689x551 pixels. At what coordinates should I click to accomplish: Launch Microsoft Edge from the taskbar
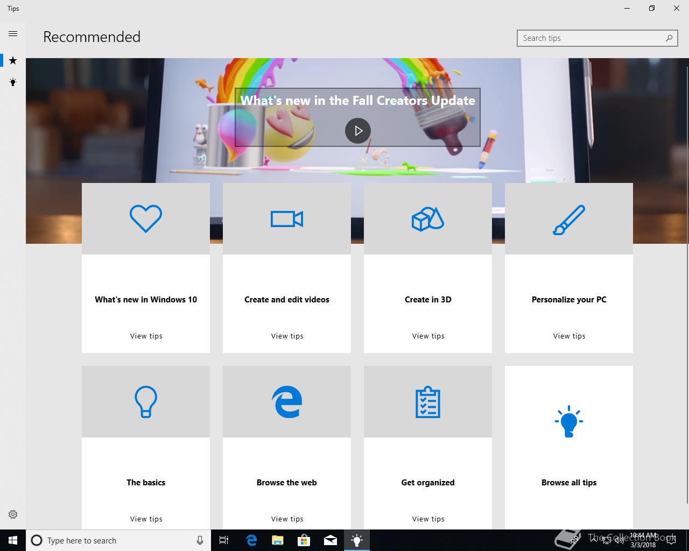251,540
